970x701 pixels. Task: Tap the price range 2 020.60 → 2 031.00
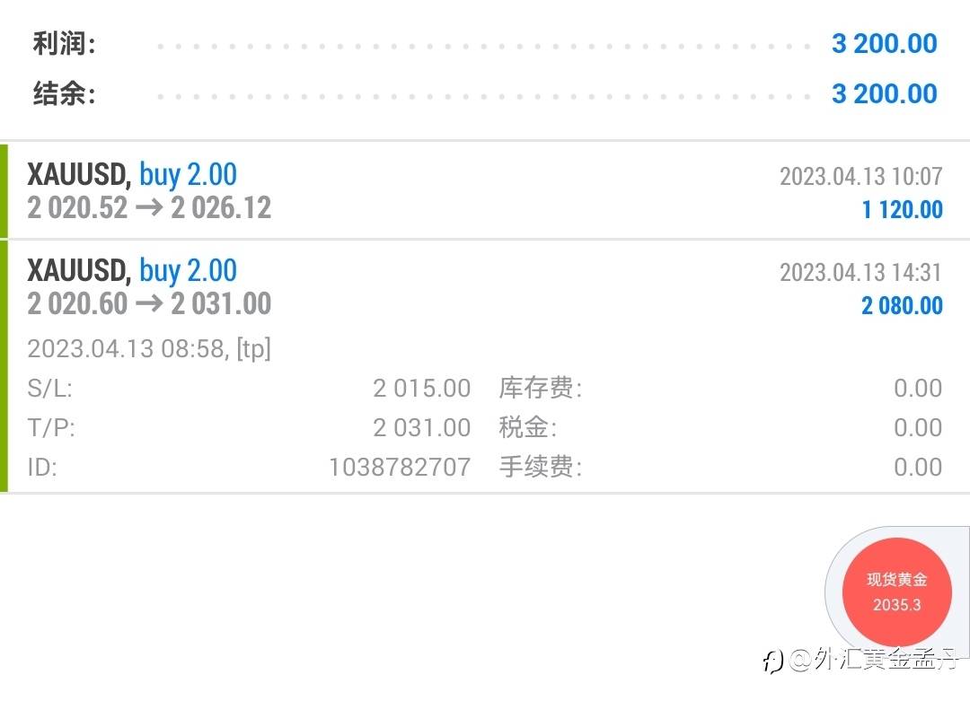click(149, 304)
